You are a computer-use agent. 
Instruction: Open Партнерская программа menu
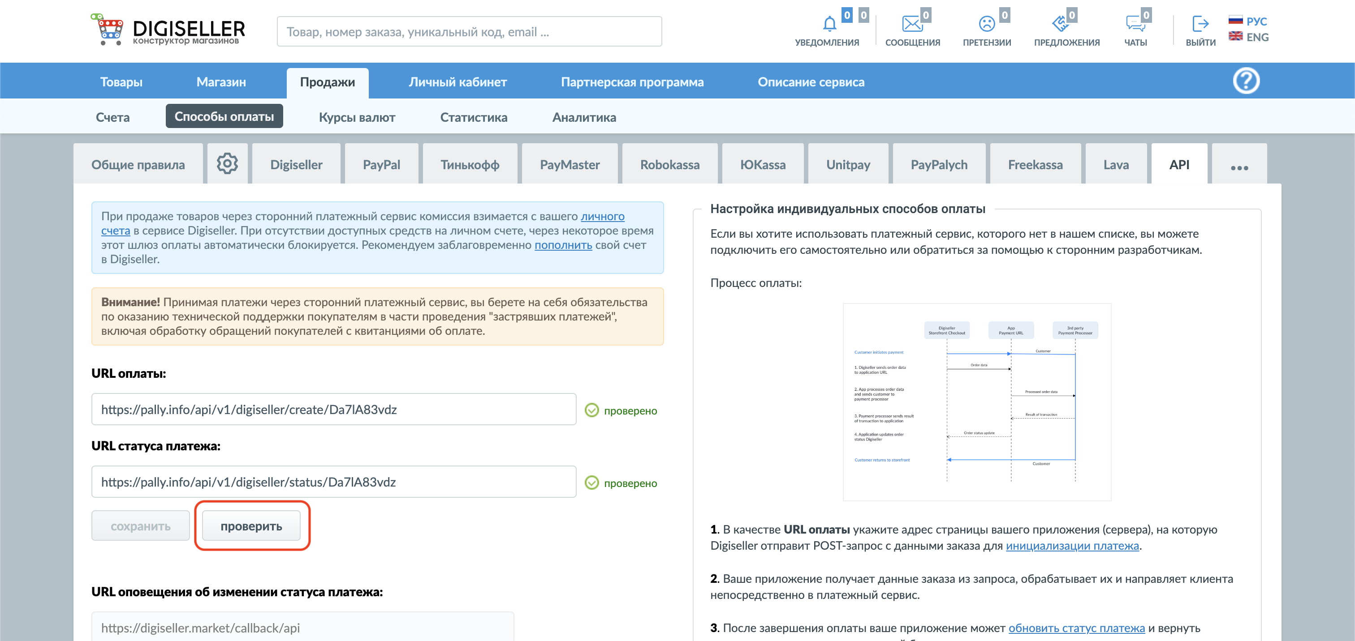pyautogui.click(x=632, y=82)
